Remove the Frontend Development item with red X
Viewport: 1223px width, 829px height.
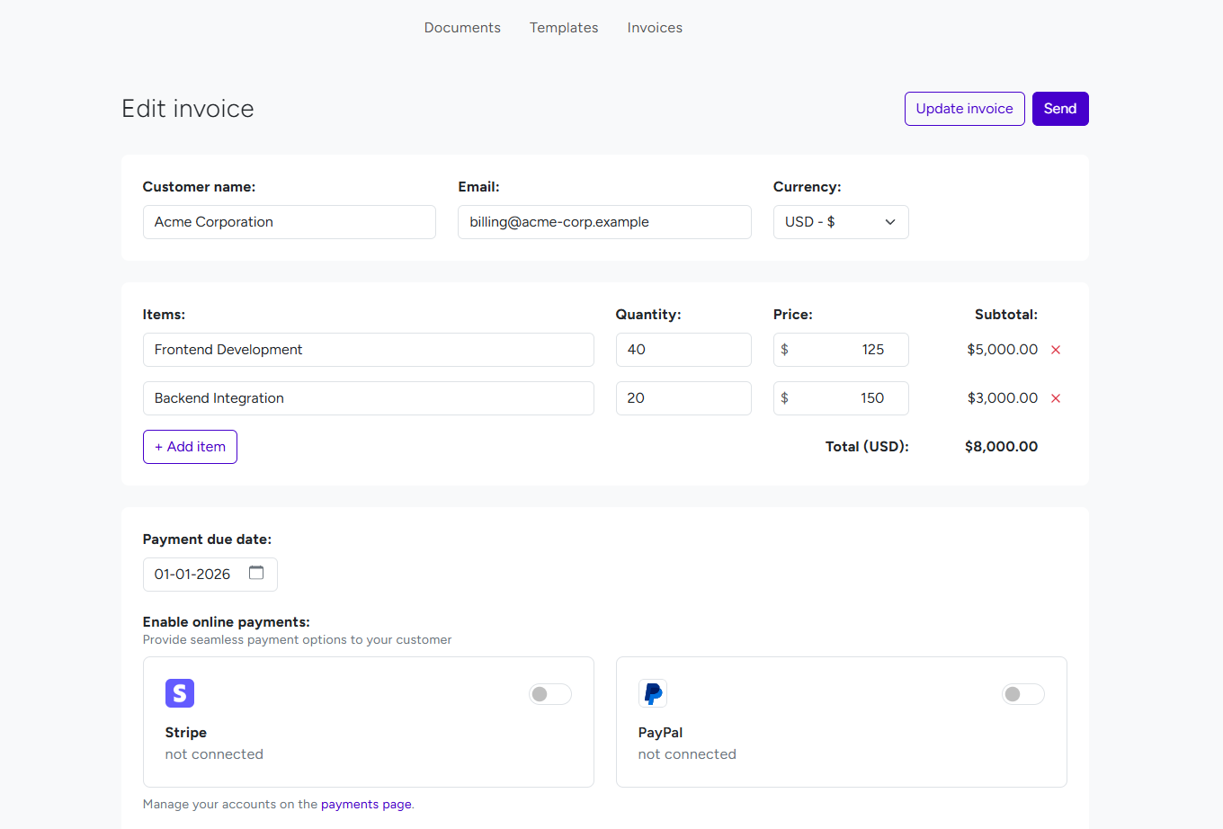1055,350
